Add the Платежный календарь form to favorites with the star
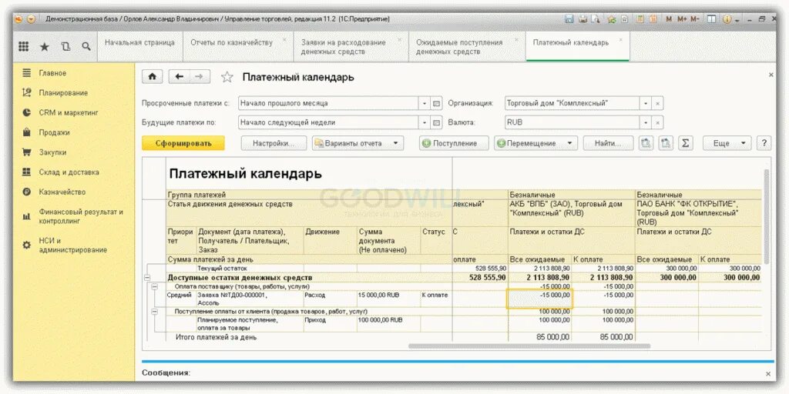The height and width of the screenshot is (394, 789). [227, 77]
